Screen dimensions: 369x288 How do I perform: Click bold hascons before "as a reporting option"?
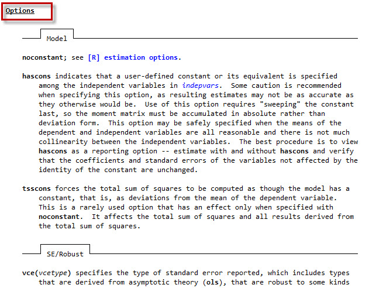point(53,151)
